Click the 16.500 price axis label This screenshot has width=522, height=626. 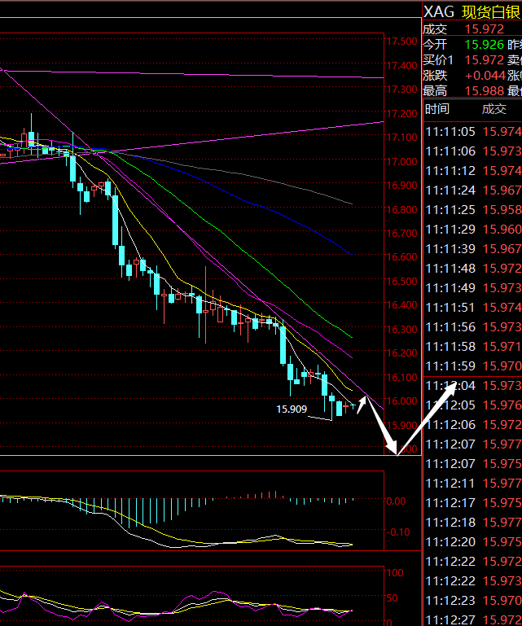(401, 281)
